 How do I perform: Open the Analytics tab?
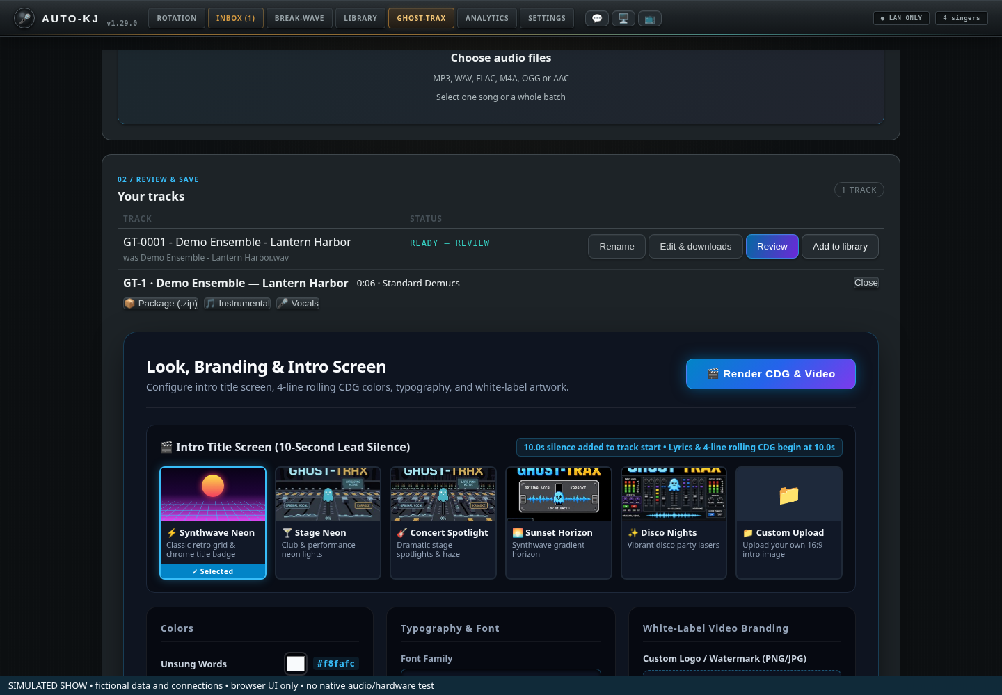[x=487, y=18]
